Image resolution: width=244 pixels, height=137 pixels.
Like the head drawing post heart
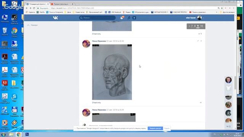tap(201, 103)
